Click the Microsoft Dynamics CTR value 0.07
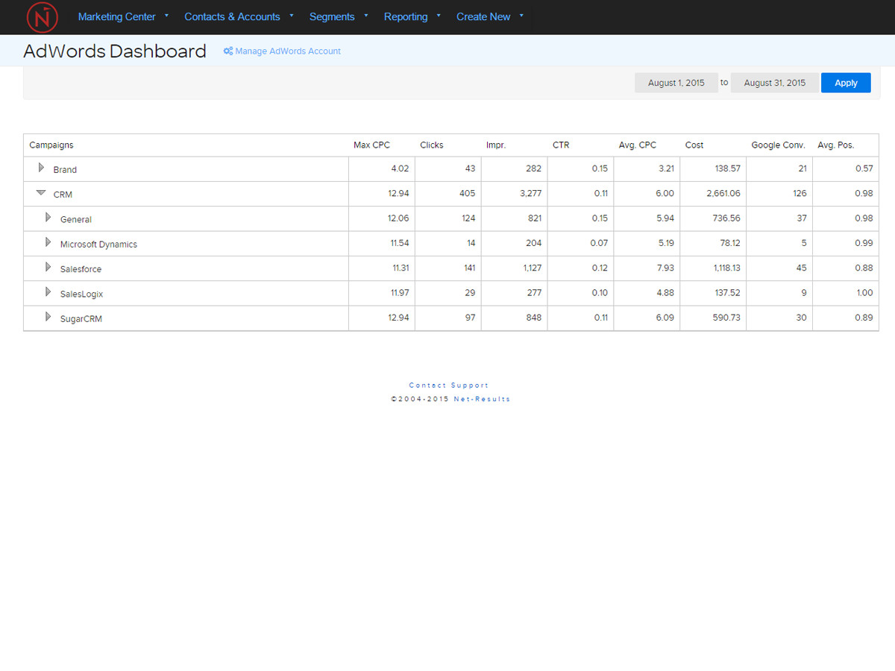 (x=599, y=243)
